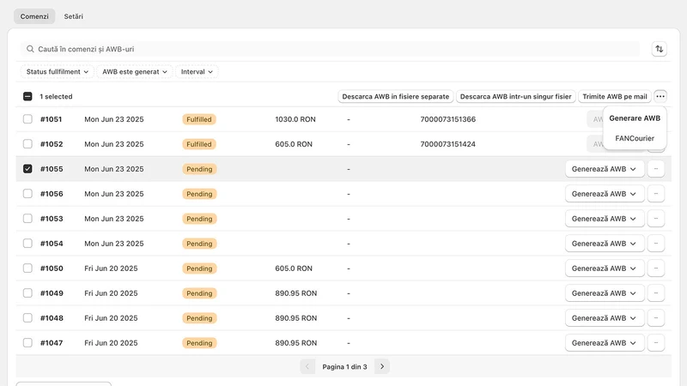Select order #1056 checkbox
Image resolution: width=687 pixels, height=386 pixels.
(x=27, y=194)
